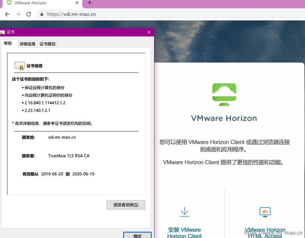Click the 有效期从 label
This screenshot has width=305, height=238.
coord(30,174)
